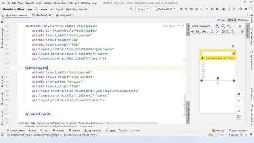
Task: Open the Select Design Surface layers dropdown
Action: tap(217, 26)
